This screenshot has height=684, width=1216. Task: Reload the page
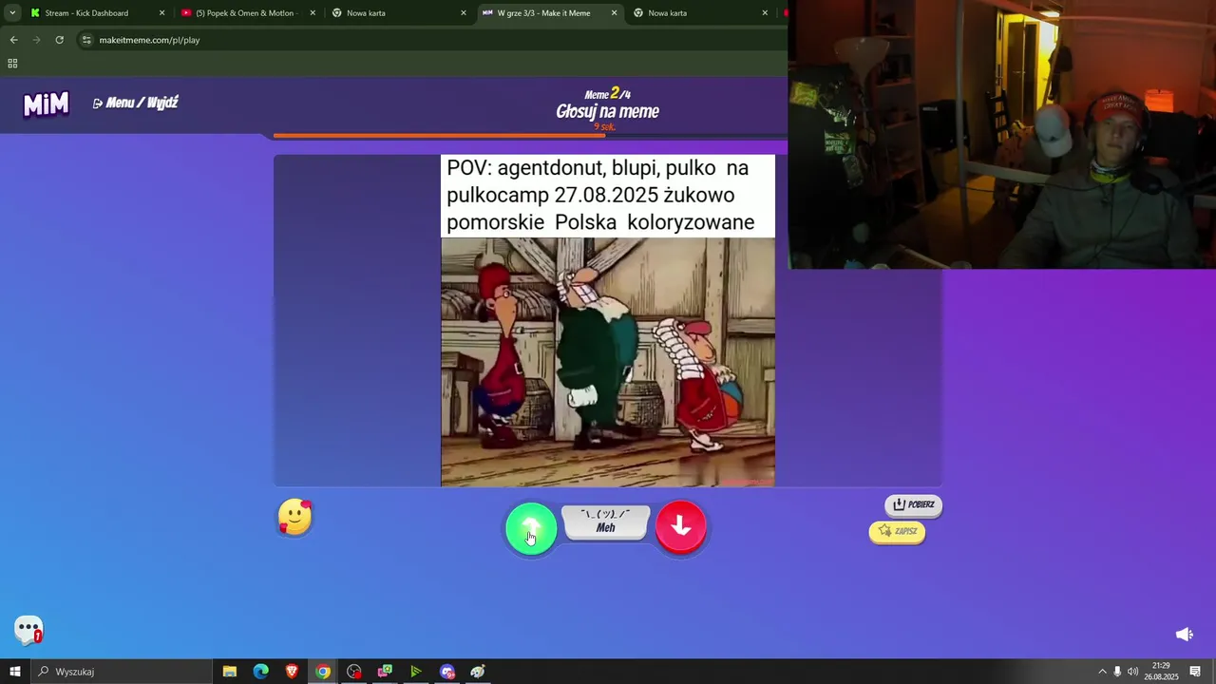pos(59,40)
